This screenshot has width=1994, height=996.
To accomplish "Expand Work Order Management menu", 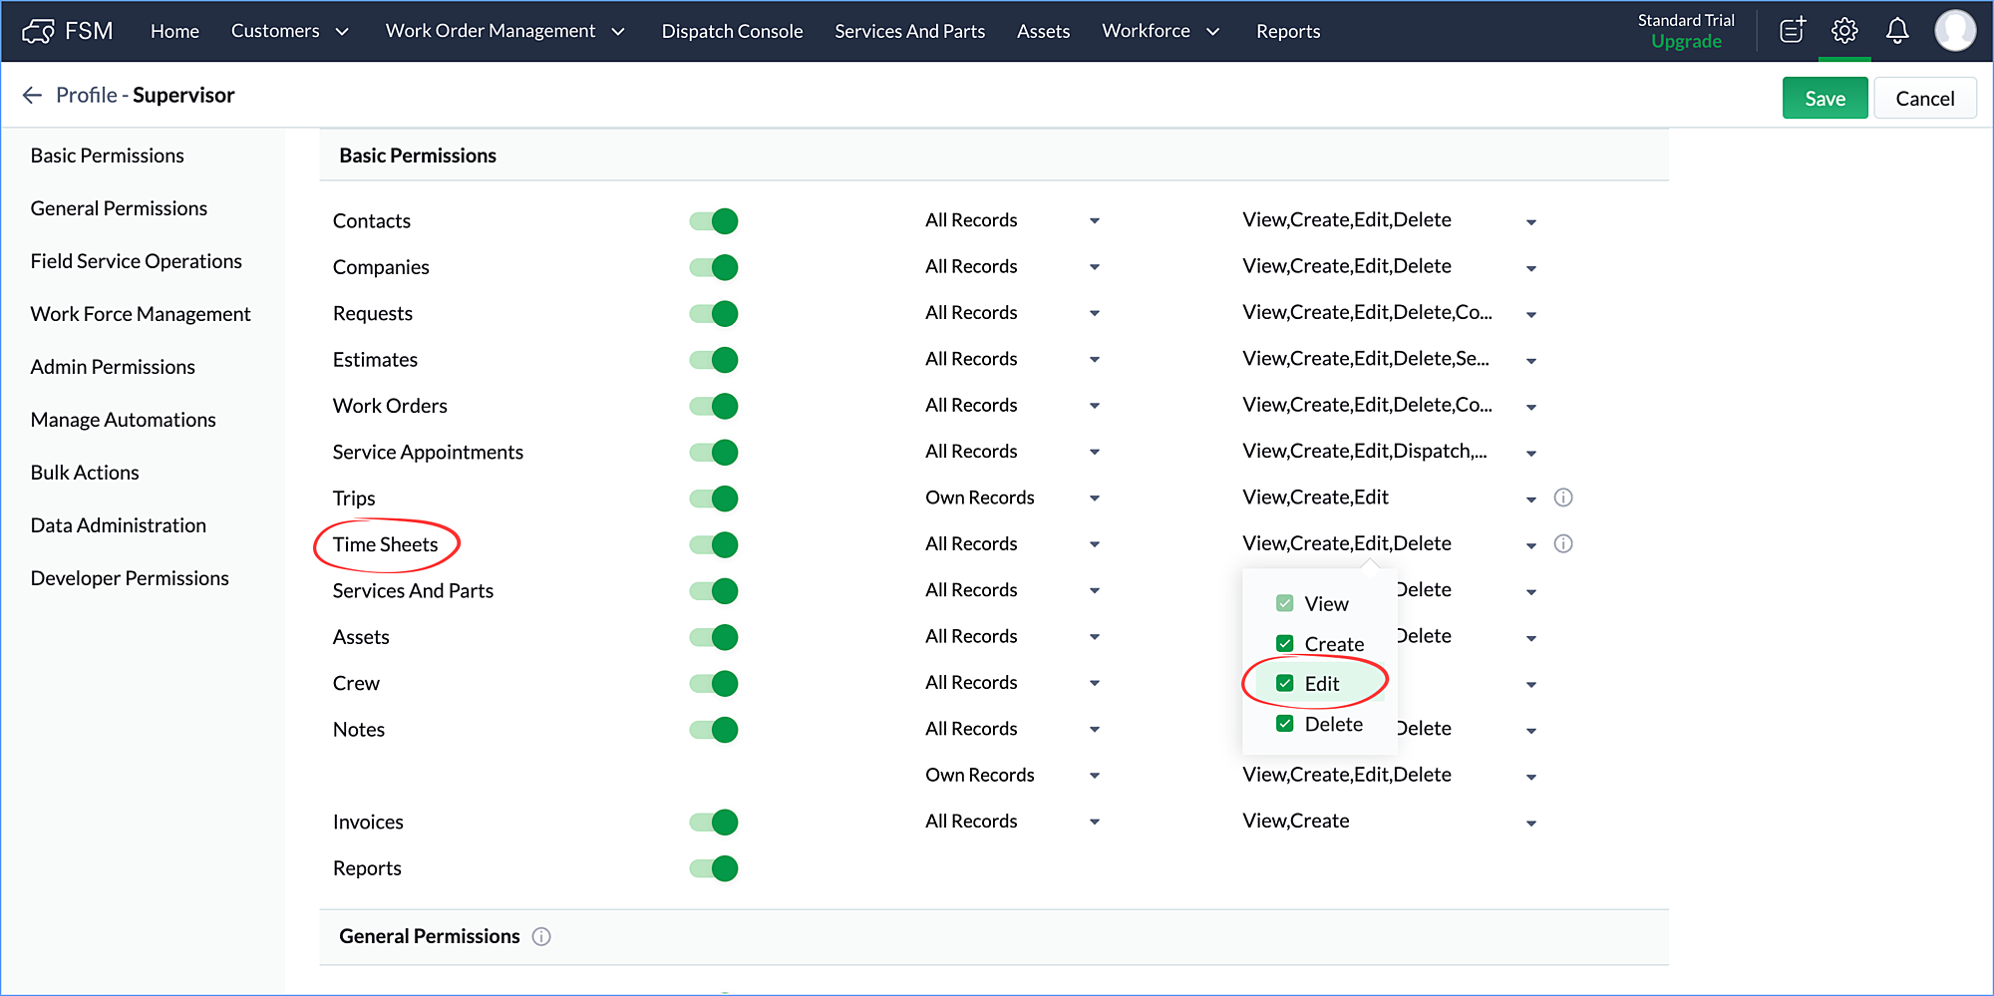I will point(505,31).
